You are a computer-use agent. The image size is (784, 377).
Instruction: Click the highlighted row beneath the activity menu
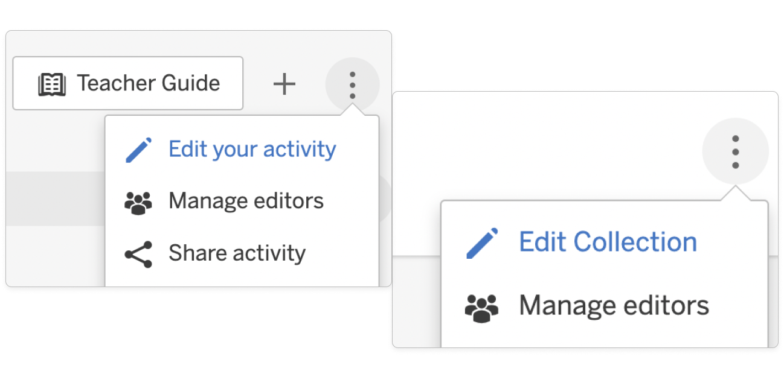(54, 199)
